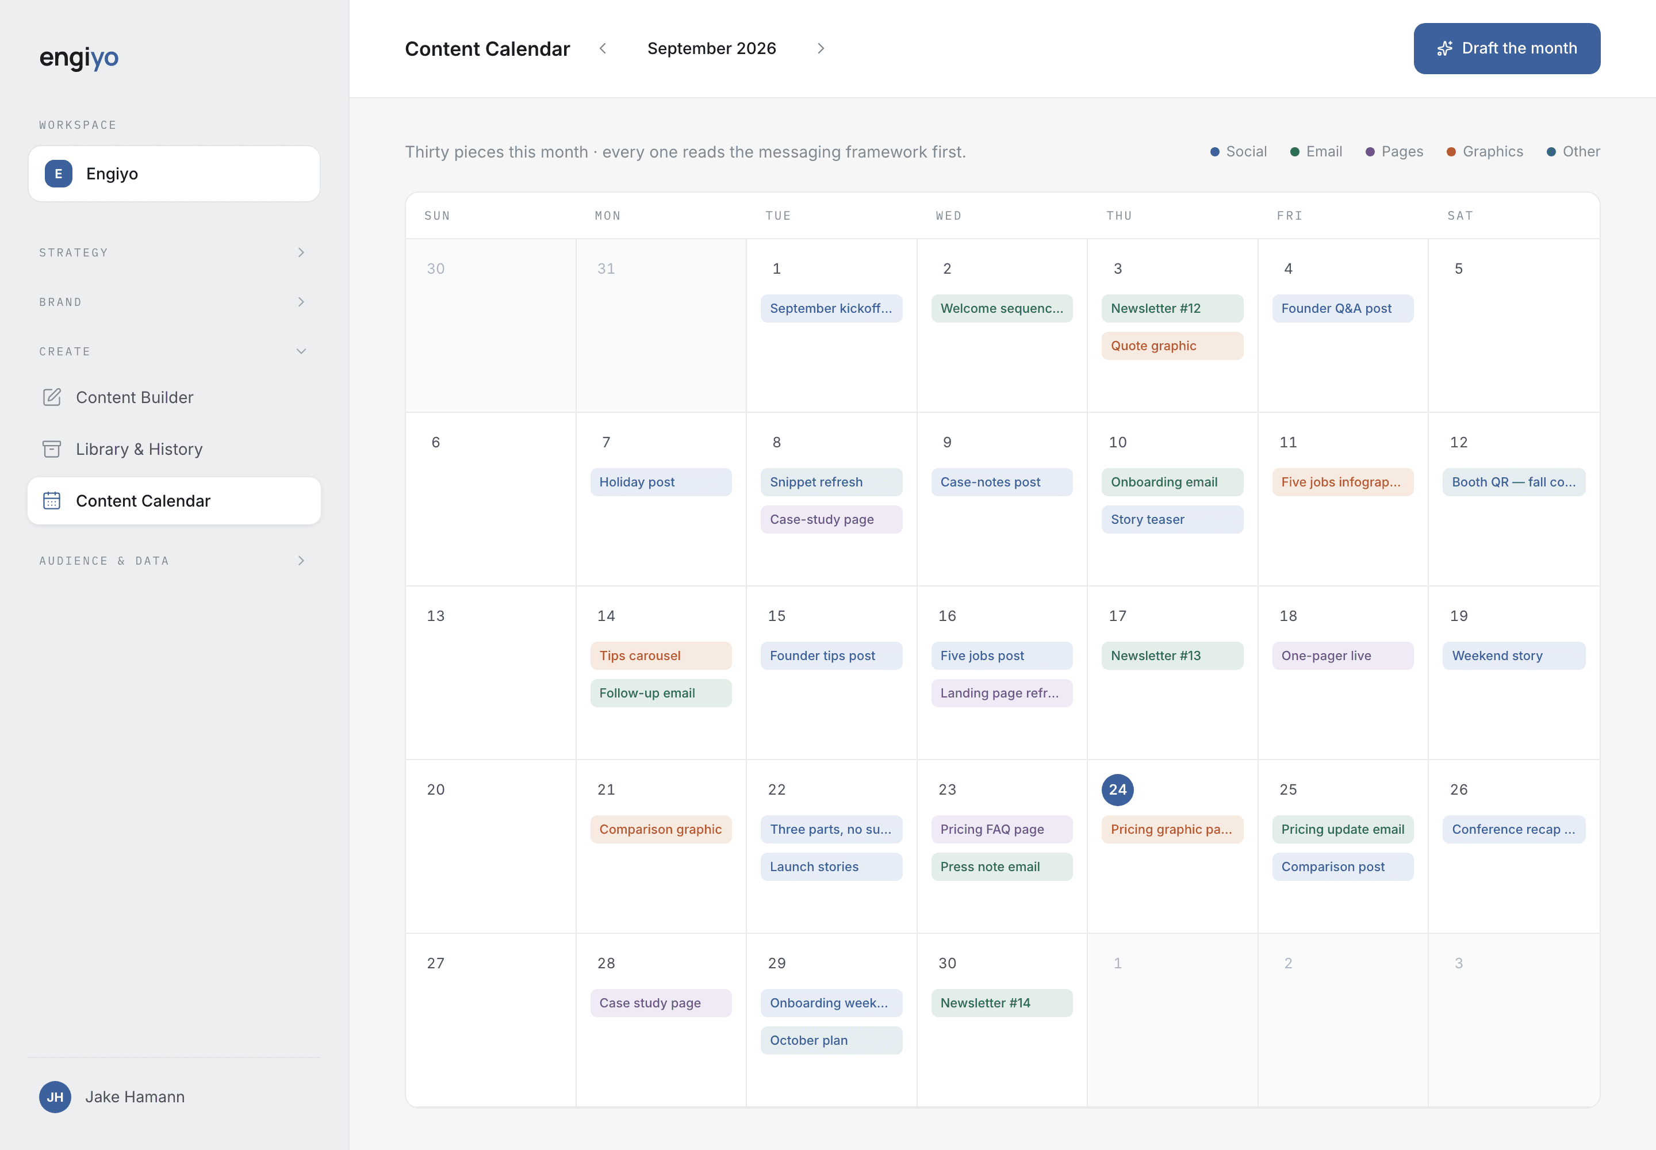Open Newsletter #12 email item
Image resolution: width=1656 pixels, height=1150 pixels.
[1172, 308]
